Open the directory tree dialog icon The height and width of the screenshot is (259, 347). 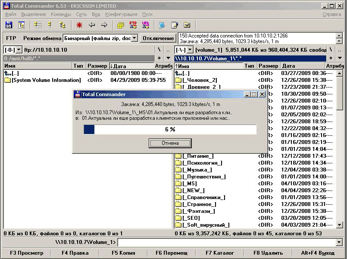(x=22, y=25)
